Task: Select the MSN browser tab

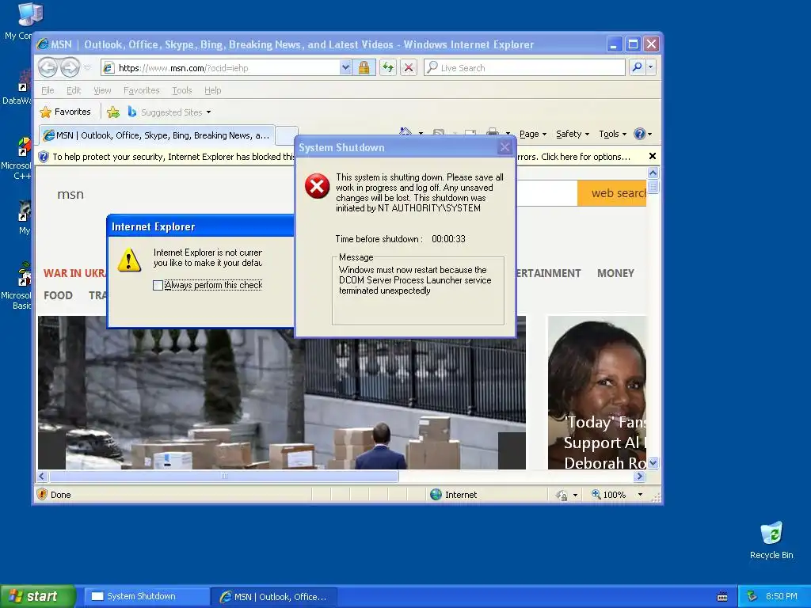Action: [x=157, y=135]
